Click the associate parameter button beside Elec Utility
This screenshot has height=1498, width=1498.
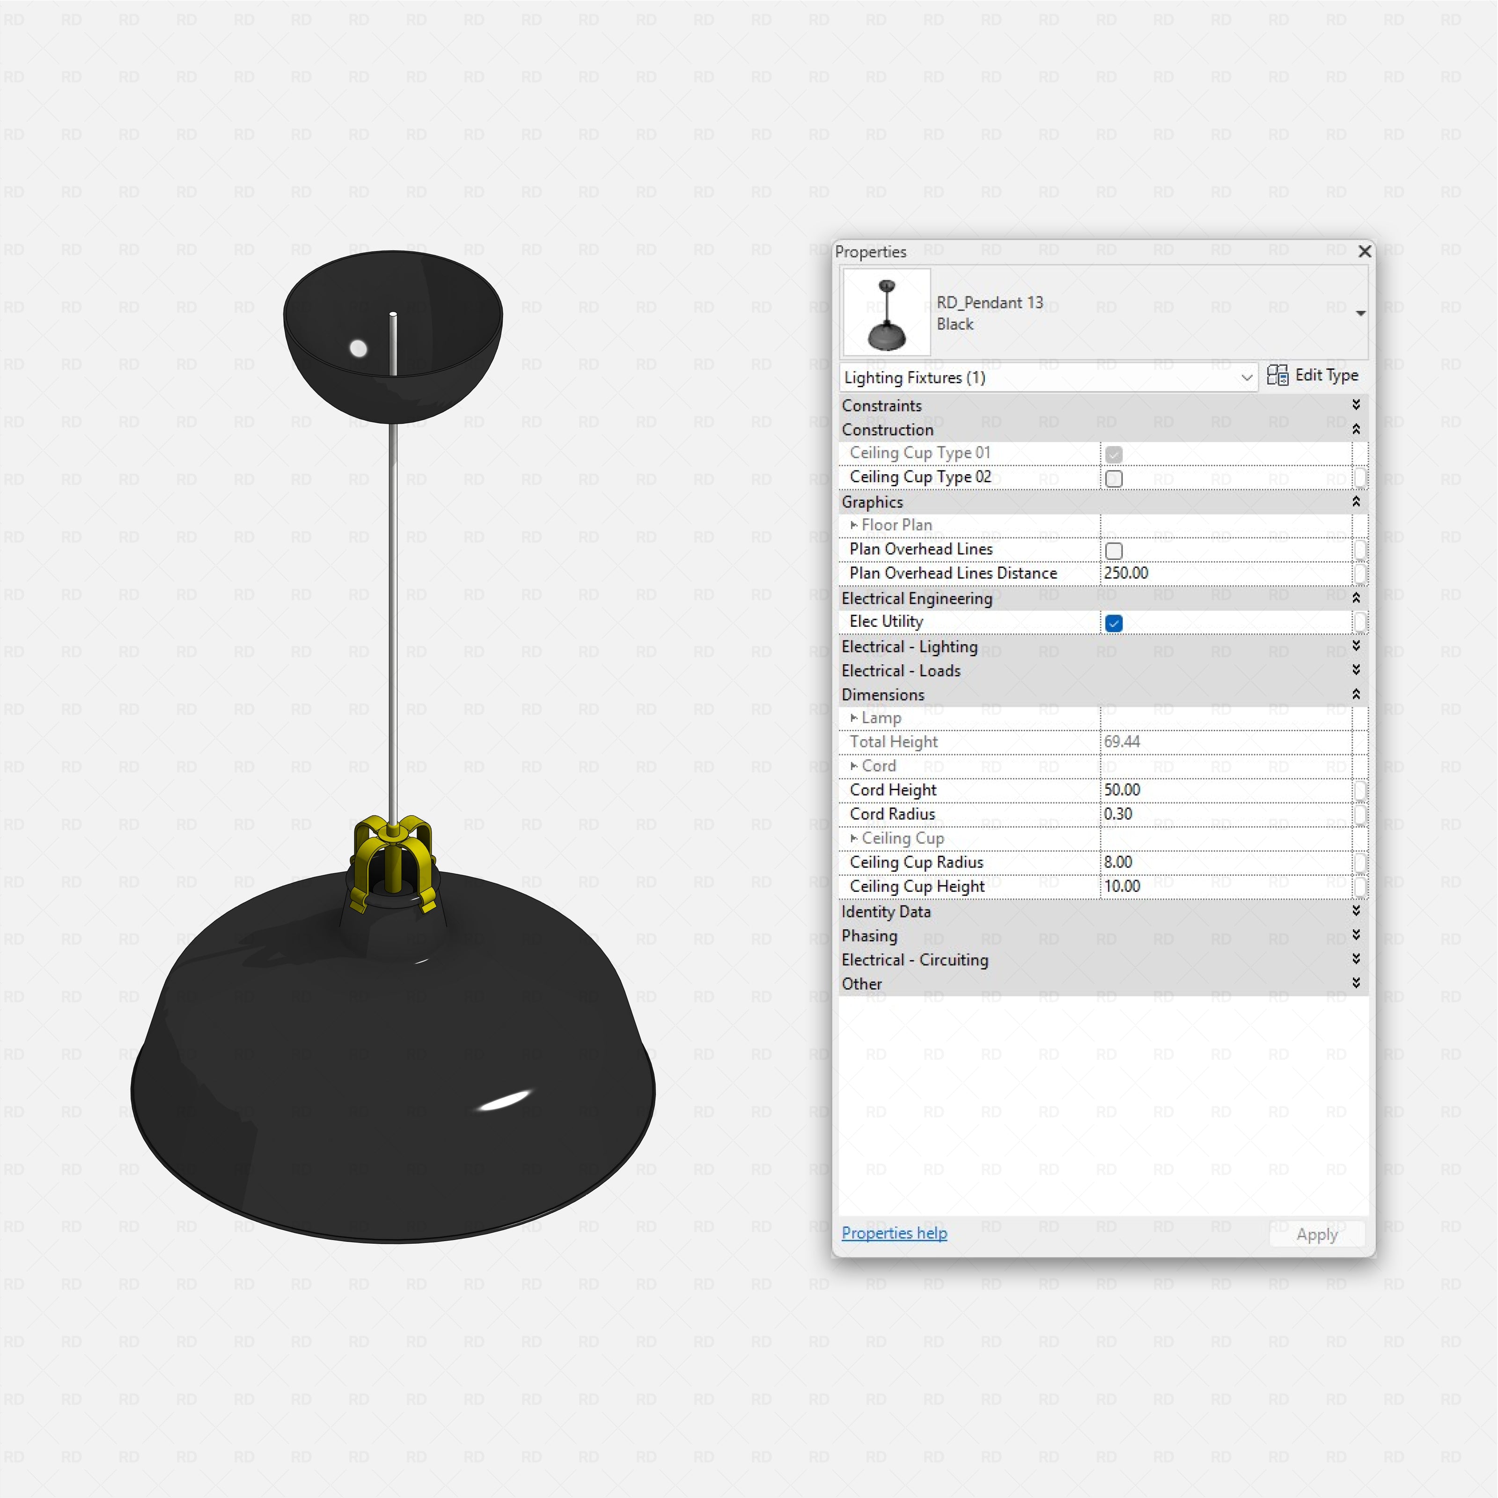tap(1360, 622)
